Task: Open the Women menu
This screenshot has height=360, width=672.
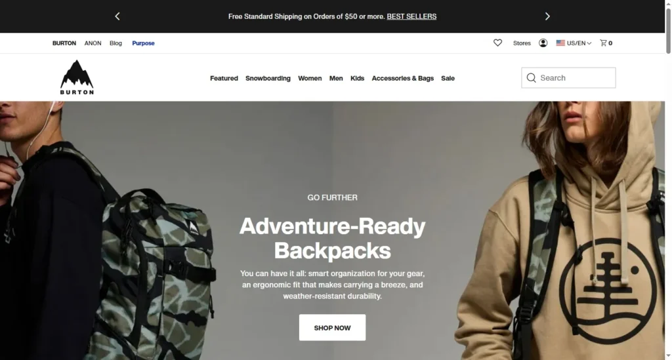Action: (x=310, y=78)
